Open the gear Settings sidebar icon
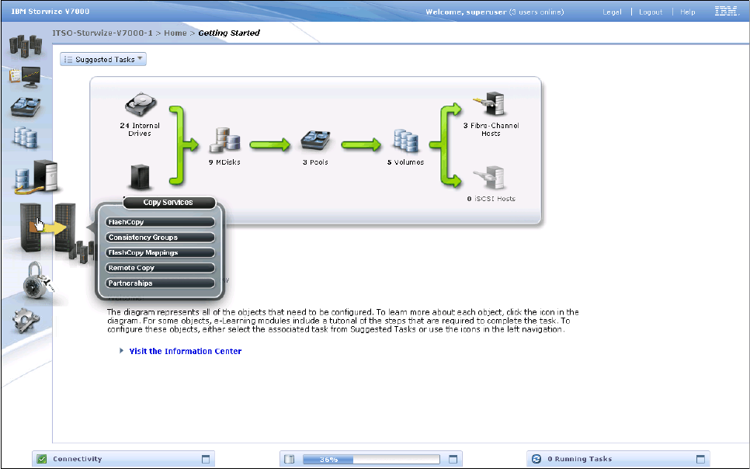 [29, 320]
